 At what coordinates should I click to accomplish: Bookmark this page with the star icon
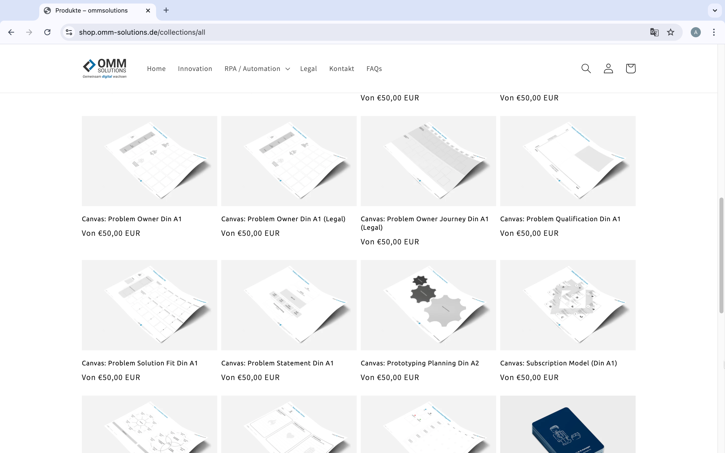coord(670,32)
